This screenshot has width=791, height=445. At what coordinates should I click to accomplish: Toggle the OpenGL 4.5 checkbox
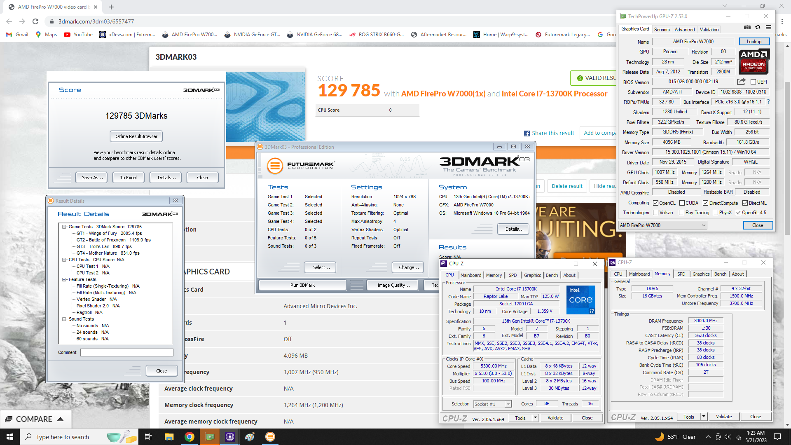[x=738, y=213]
